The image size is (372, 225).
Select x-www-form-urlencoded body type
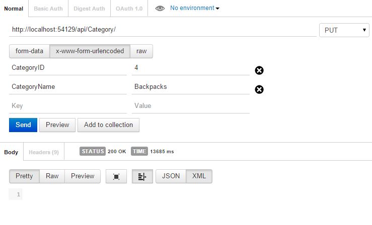pyautogui.click(x=90, y=51)
